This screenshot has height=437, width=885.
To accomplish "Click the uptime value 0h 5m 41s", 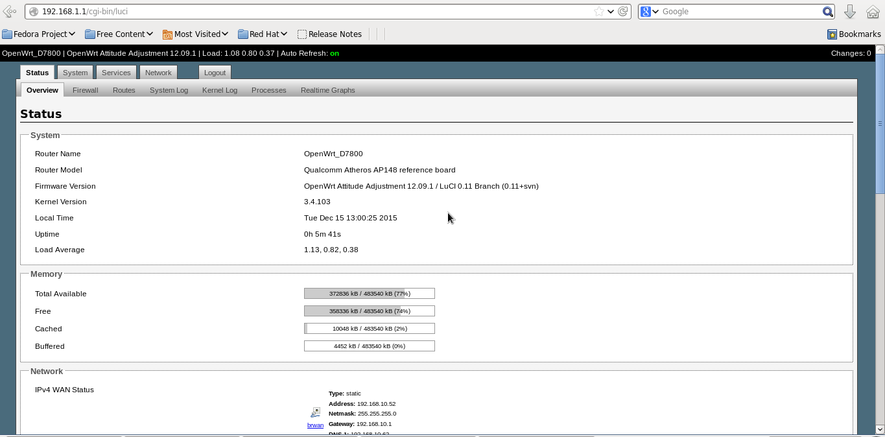I will pyautogui.click(x=322, y=234).
